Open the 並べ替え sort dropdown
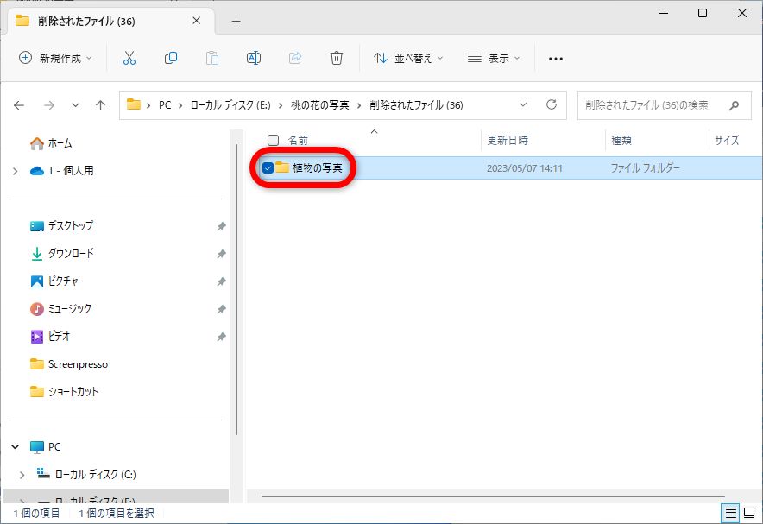This screenshot has width=763, height=524. coord(407,58)
